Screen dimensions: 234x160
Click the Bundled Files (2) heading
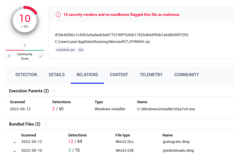[25, 124]
